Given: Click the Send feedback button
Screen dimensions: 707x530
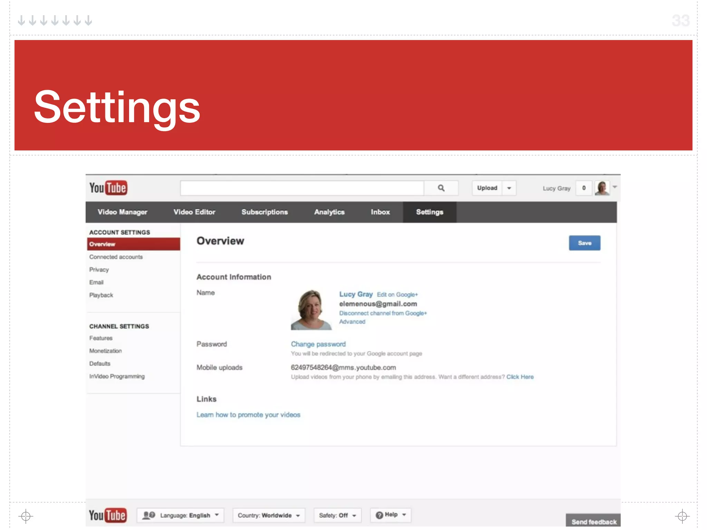Looking at the screenshot, I should click(593, 521).
